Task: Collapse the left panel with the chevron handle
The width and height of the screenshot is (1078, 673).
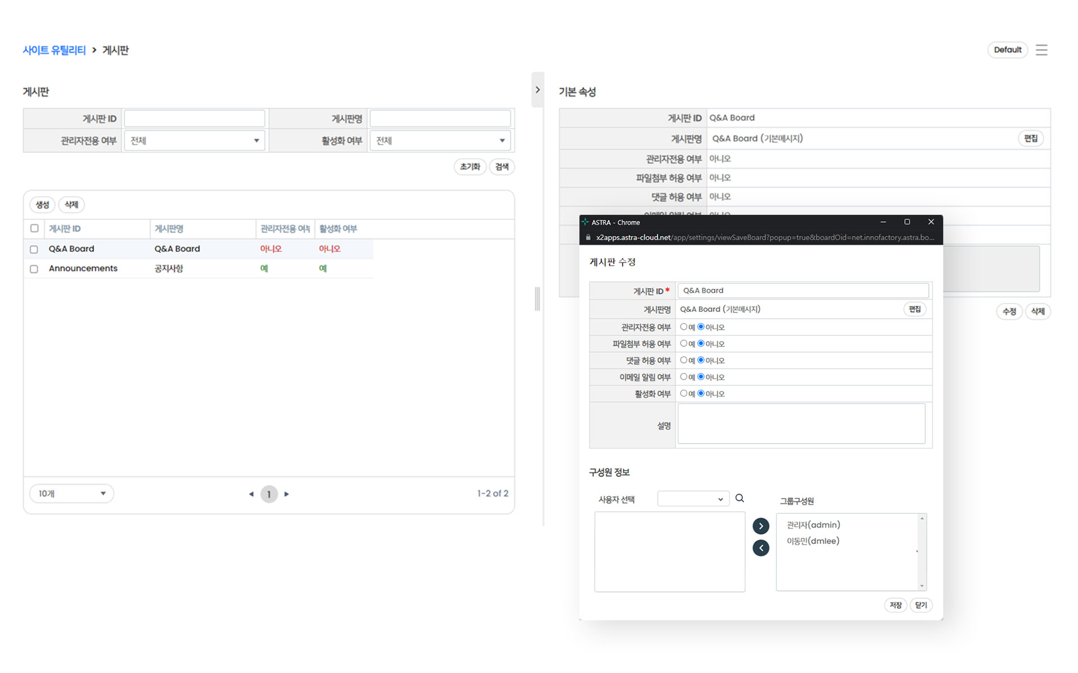Action: (537, 90)
